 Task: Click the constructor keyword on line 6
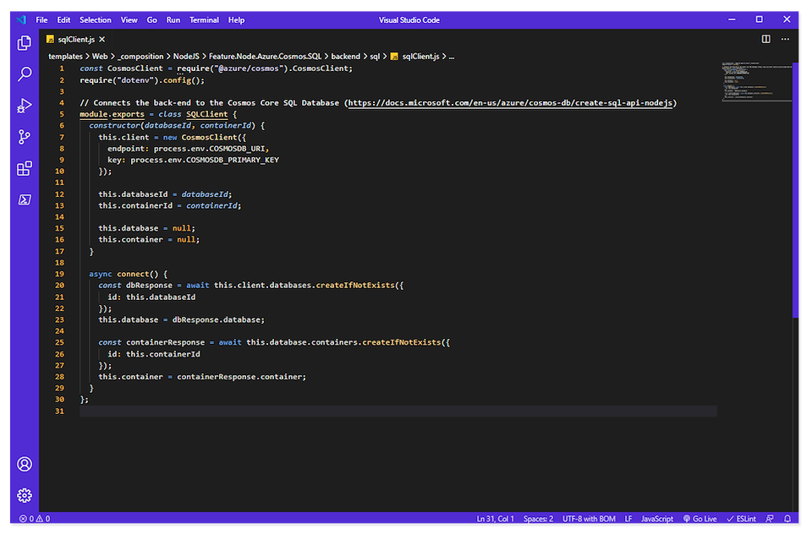[114, 126]
